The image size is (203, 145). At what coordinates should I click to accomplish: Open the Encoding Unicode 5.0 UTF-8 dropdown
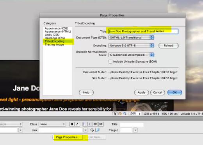click(x=131, y=46)
